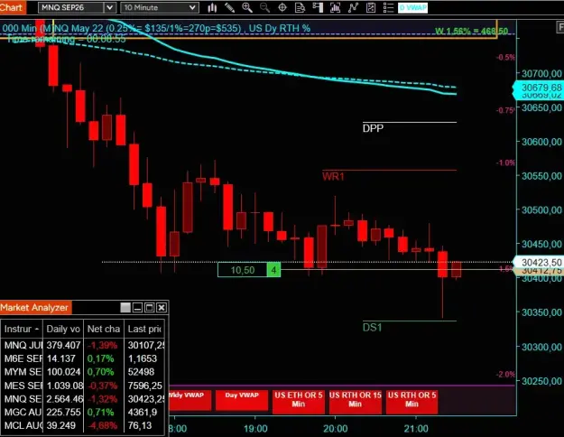Click the 30423,50 current price marker

539,262
